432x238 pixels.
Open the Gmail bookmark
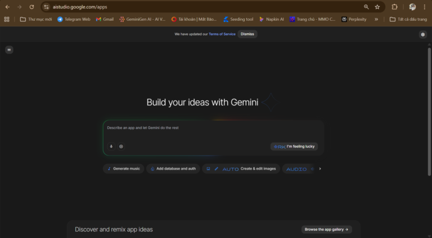(105, 19)
